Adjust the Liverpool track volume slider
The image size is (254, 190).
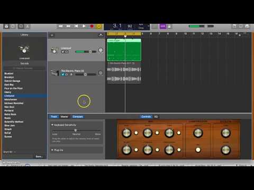click(x=86, y=52)
